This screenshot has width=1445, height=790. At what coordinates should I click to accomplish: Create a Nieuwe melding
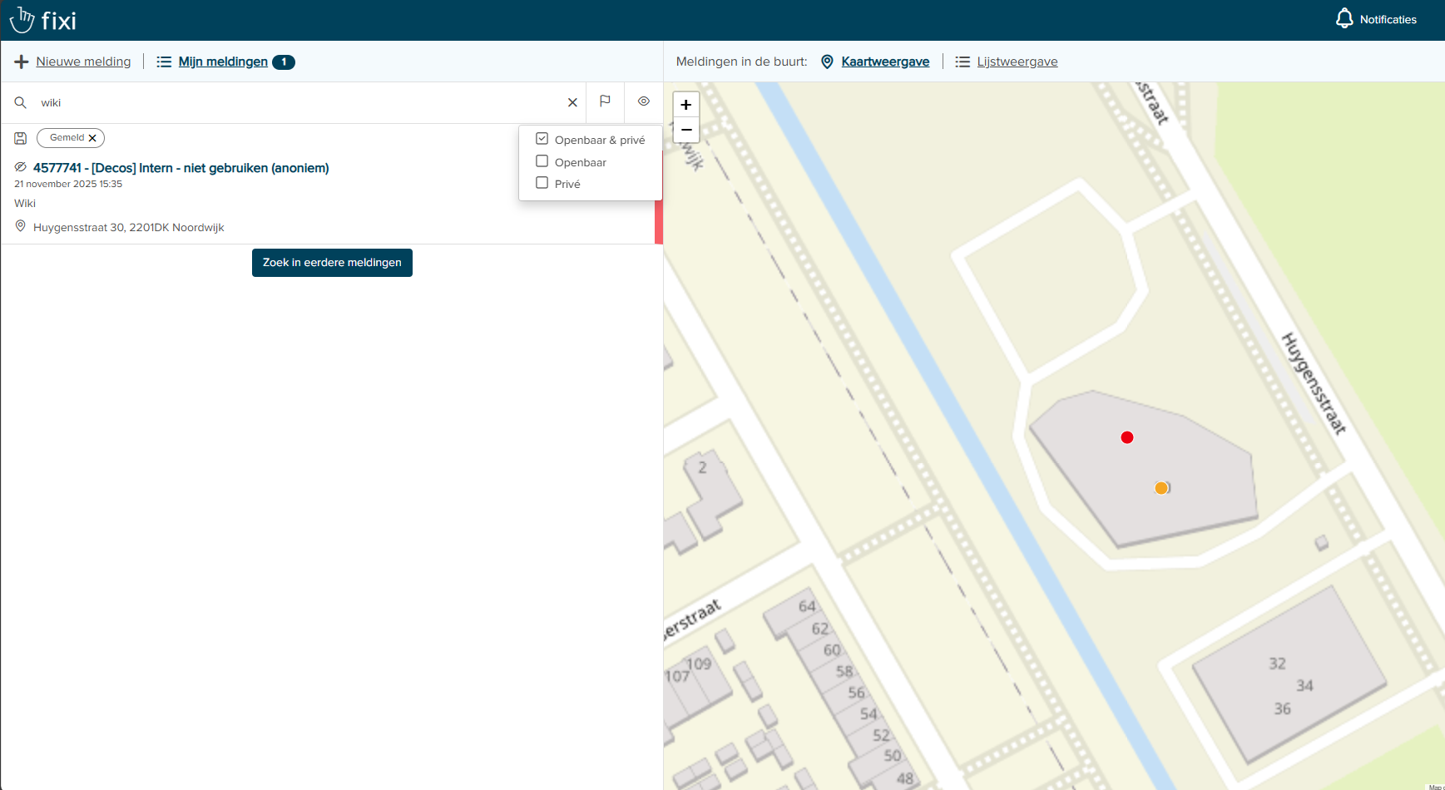82,62
